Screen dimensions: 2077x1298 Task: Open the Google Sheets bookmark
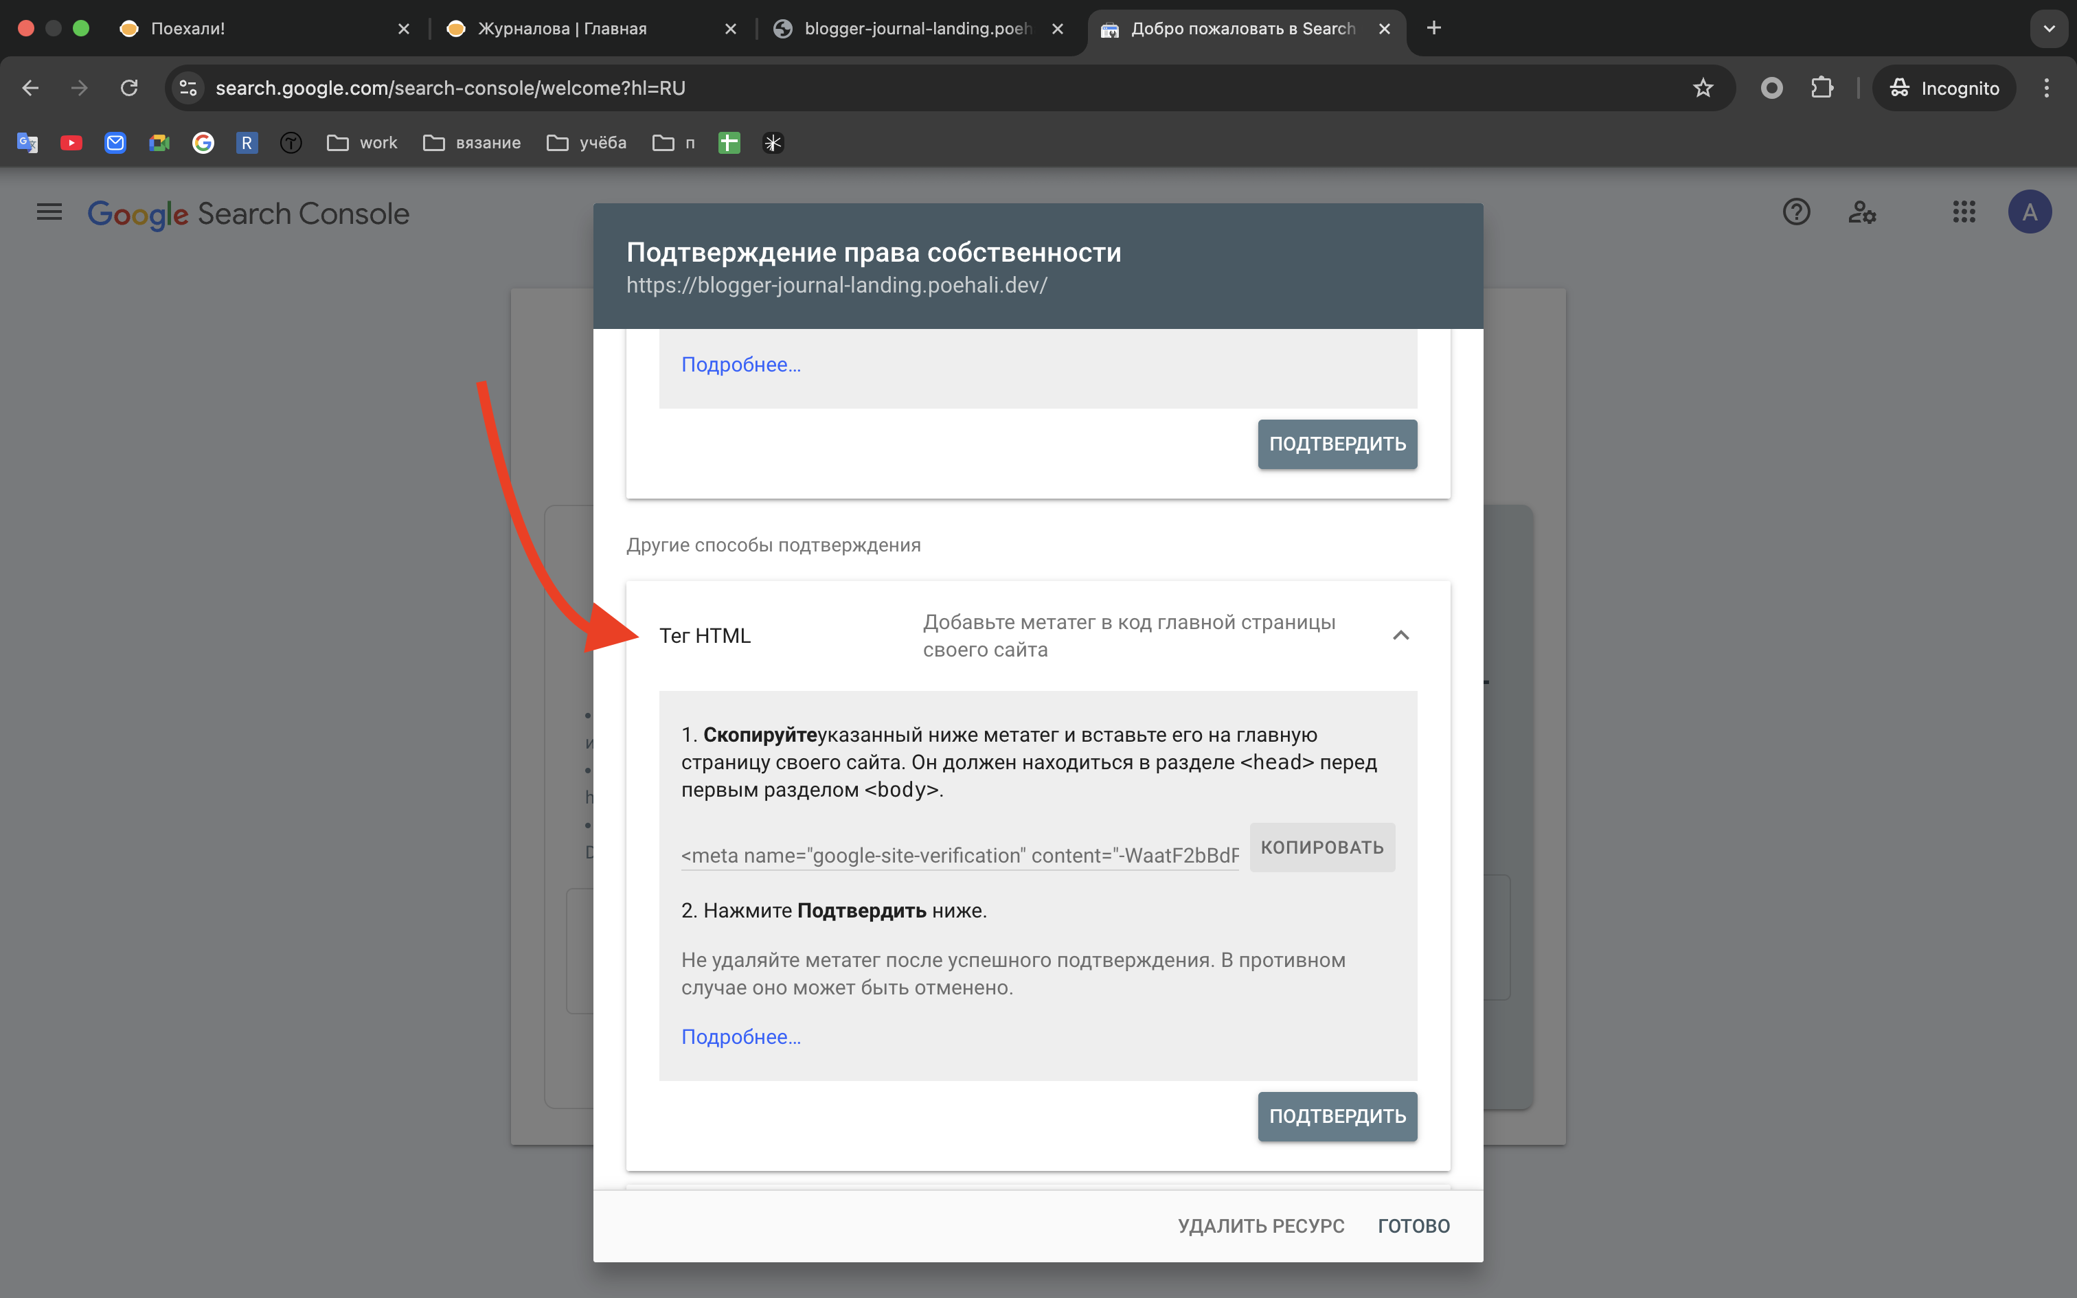(x=729, y=143)
